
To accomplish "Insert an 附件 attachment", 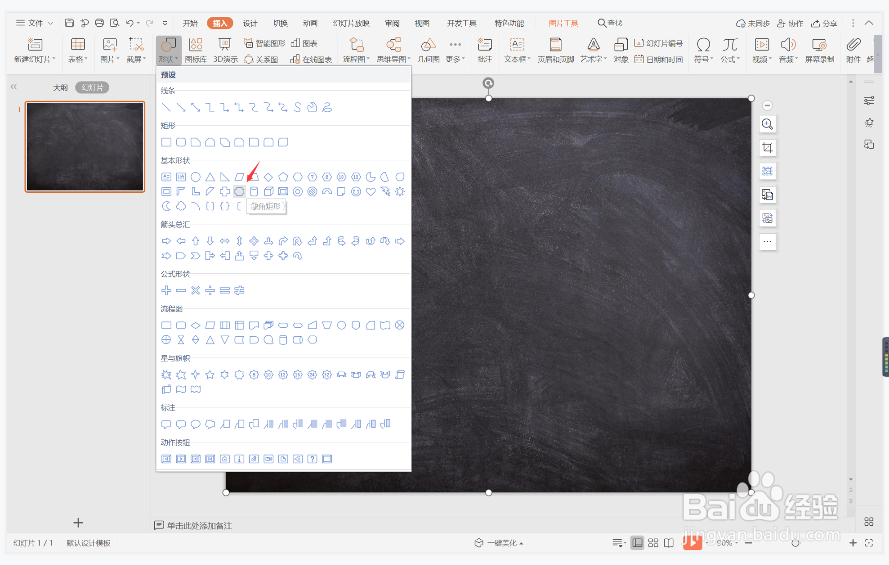I will click(x=853, y=50).
